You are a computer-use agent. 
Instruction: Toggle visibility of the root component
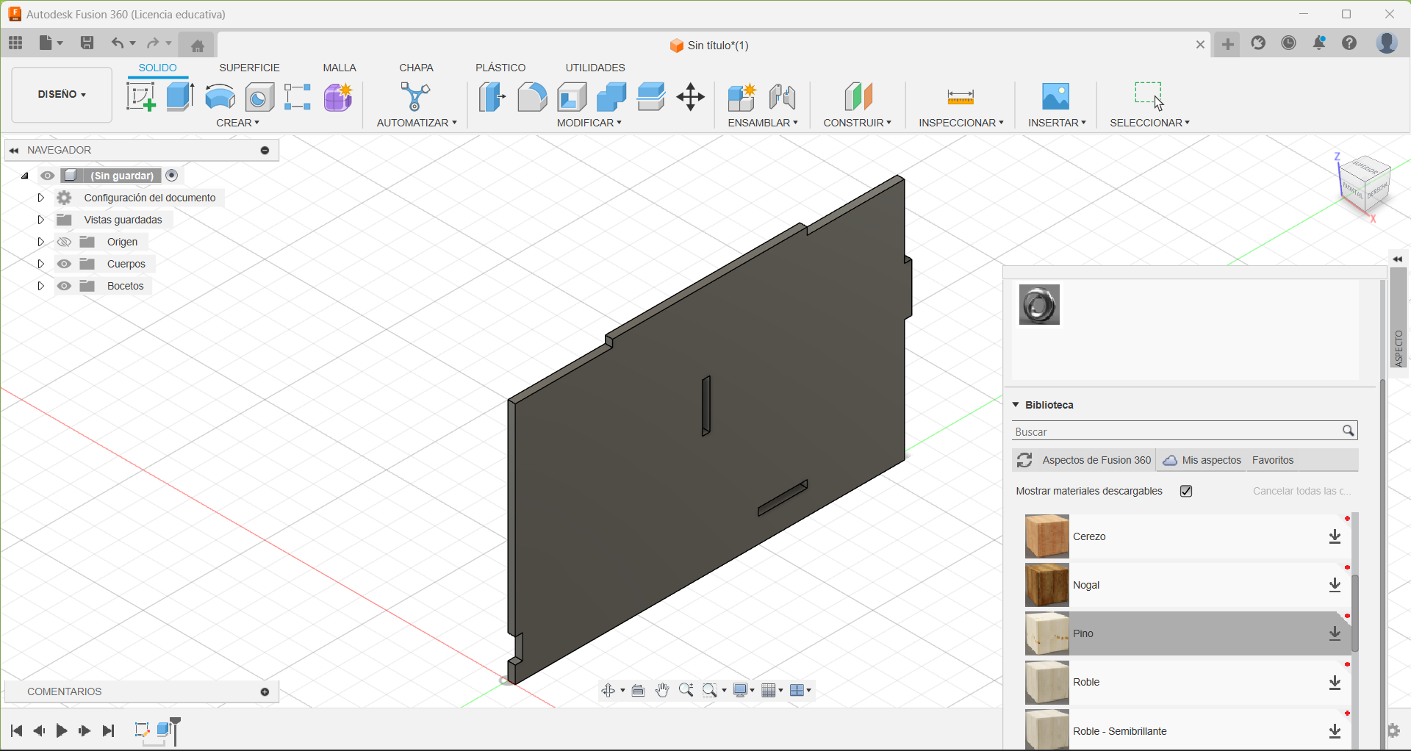coord(48,176)
